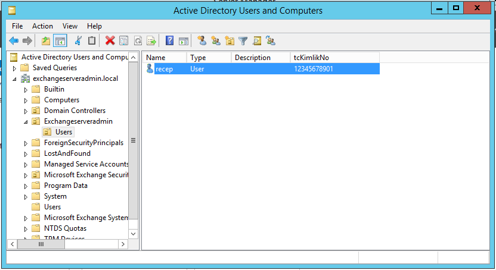Cut the selected object with scissors icon
496x270 pixels.
78,40
